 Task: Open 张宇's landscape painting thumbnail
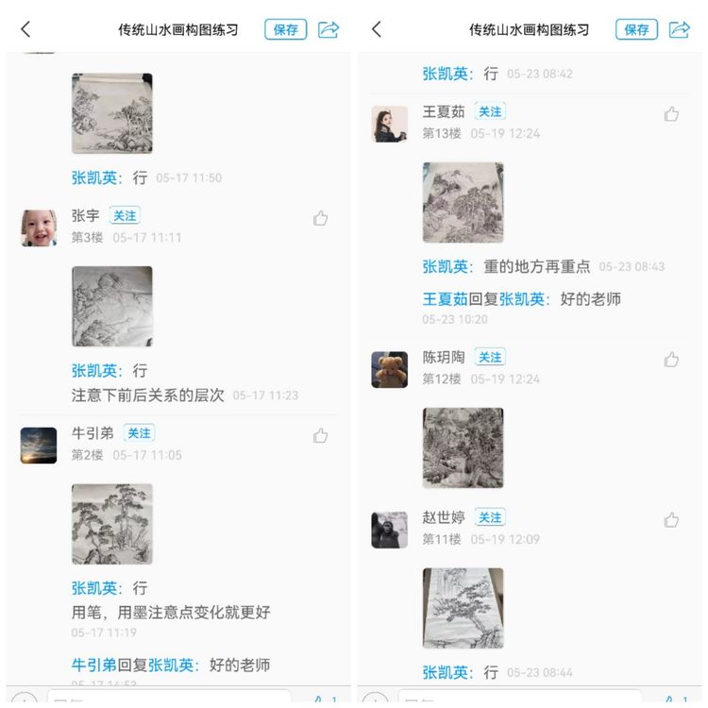tap(112, 307)
